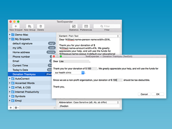The width and height of the screenshot is (172, 129).
Task: Click the name field containing Lisa
Action: 74,61
